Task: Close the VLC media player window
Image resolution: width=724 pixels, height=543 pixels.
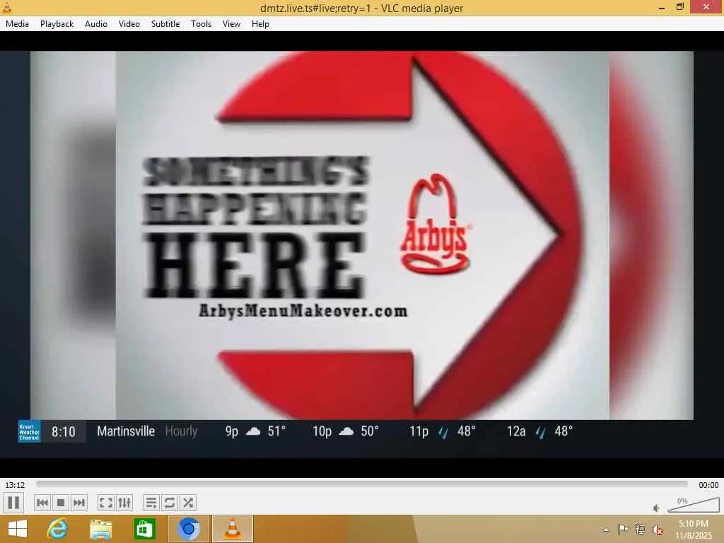Action: coord(706,7)
